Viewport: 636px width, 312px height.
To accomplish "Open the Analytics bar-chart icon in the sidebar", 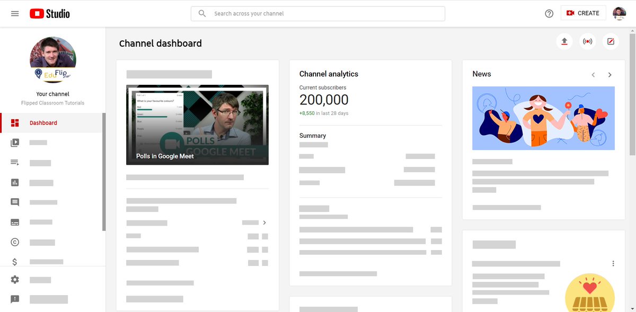I will click(x=15, y=183).
